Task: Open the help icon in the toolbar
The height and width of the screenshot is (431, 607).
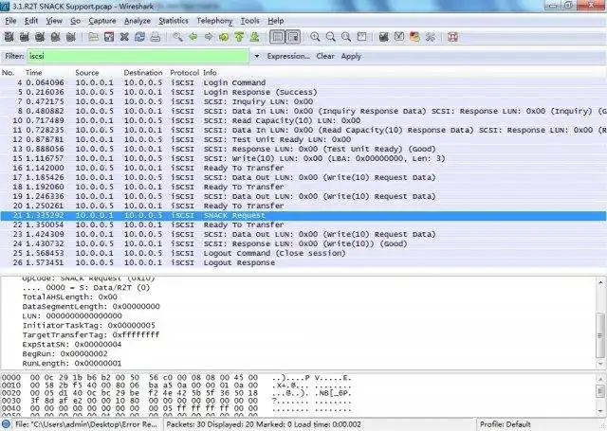Action: (453, 37)
